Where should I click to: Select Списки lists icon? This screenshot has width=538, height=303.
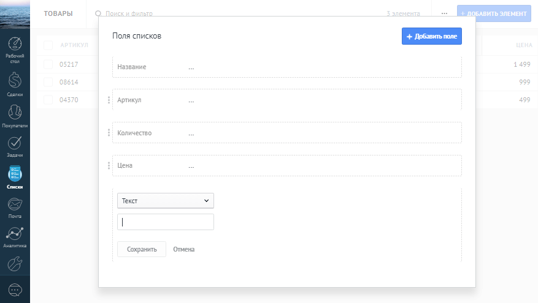click(x=15, y=175)
